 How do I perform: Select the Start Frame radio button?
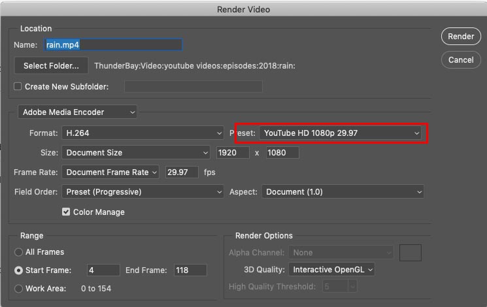coord(19,270)
